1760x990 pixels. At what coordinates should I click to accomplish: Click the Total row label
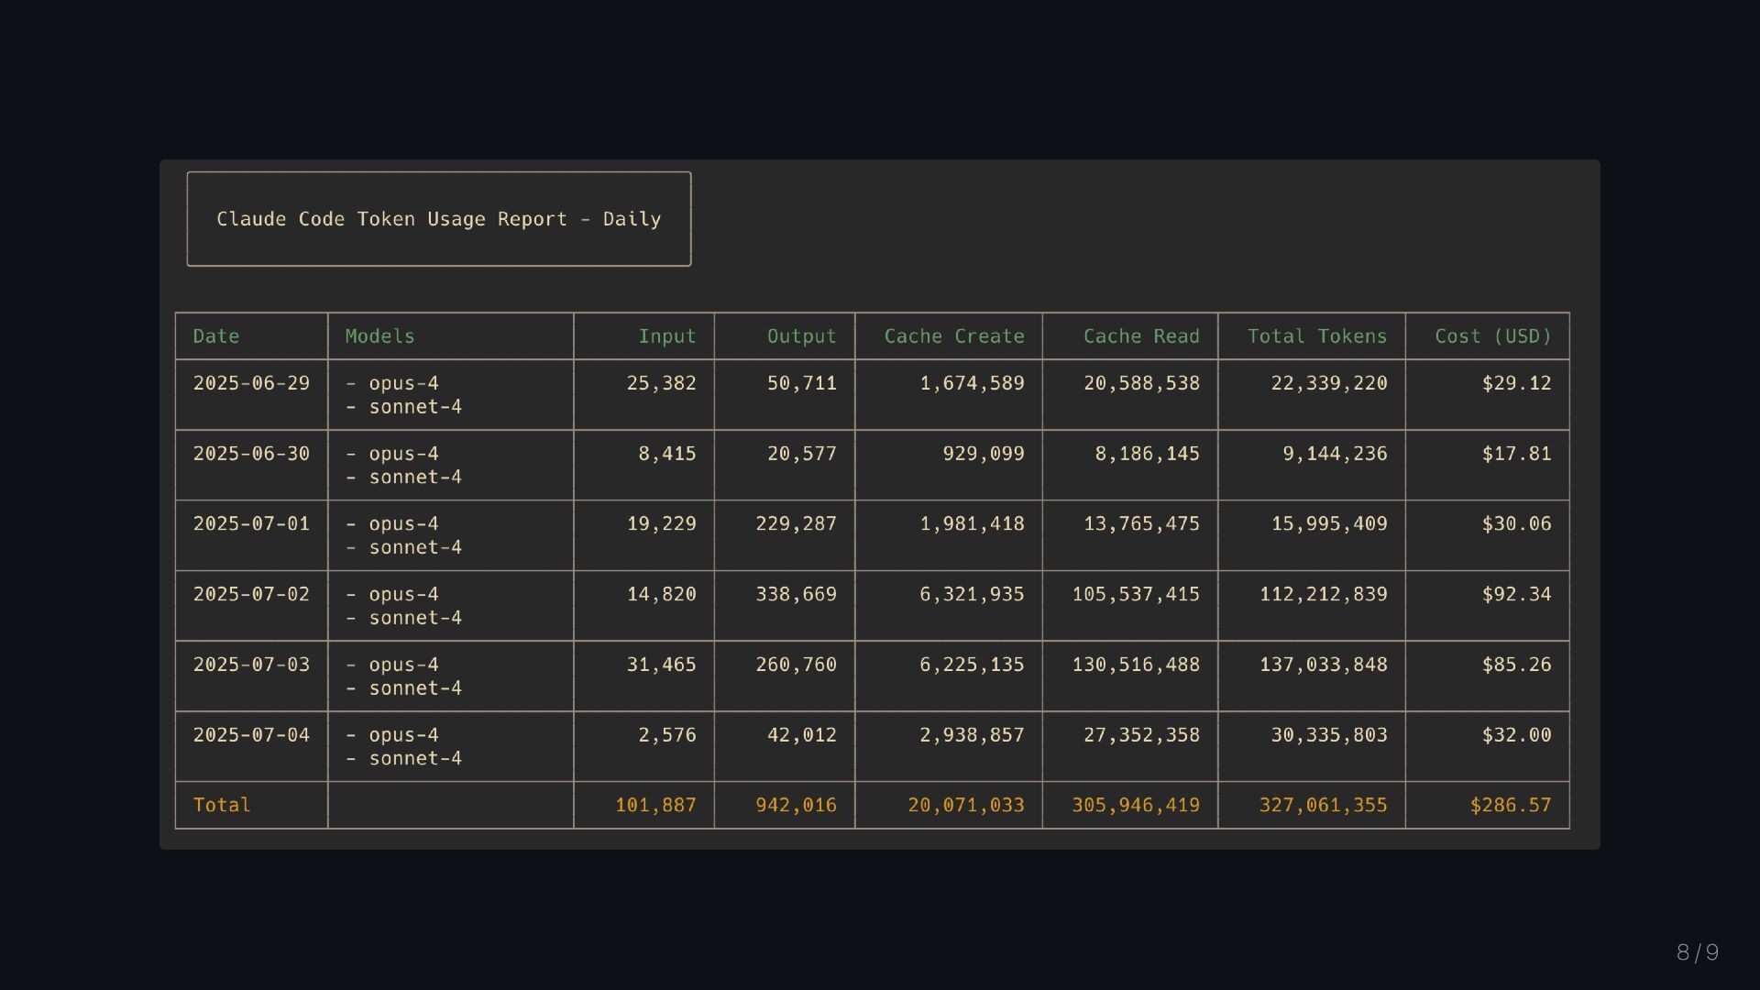222,805
